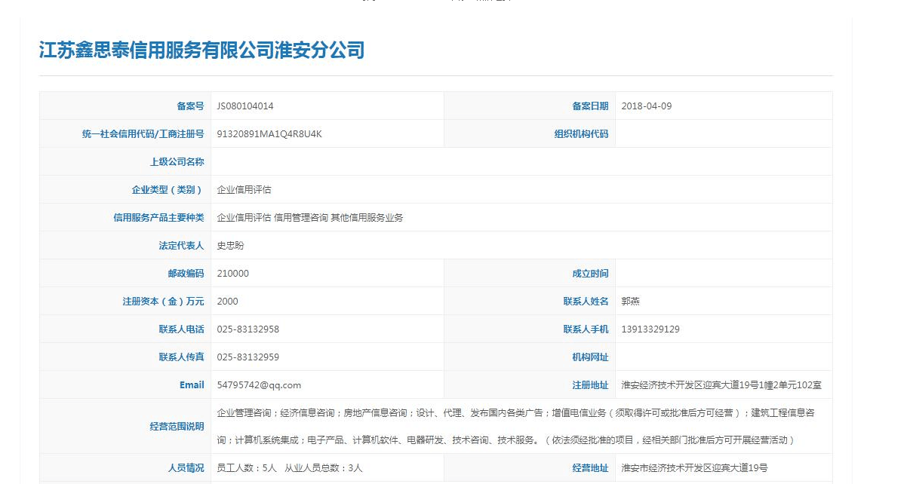This screenshot has height=484, width=907.
Task: Select fax number 025-83132959
Action: pyautogui.click(x=248, y=357)
